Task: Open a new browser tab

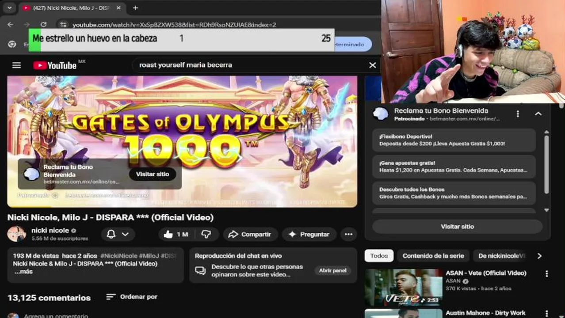Action: (135, 8)
